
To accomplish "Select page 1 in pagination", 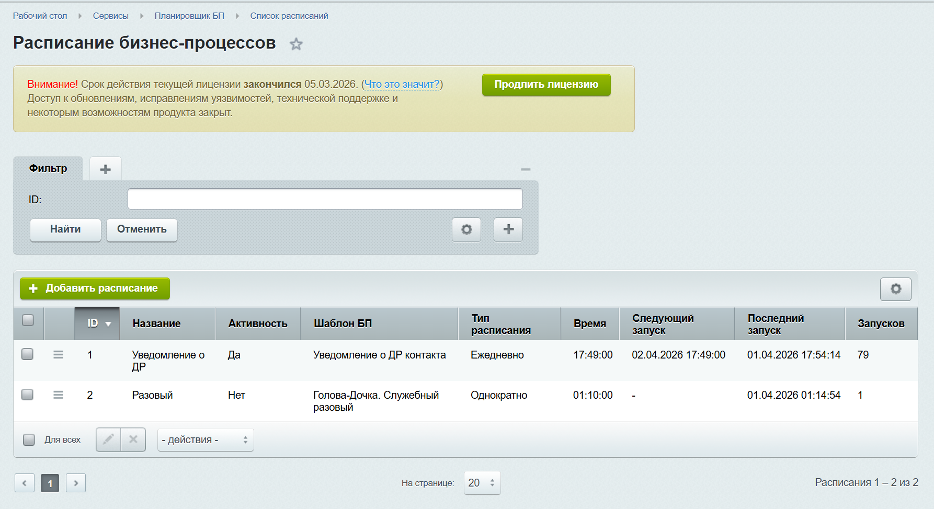I will 50,483.
